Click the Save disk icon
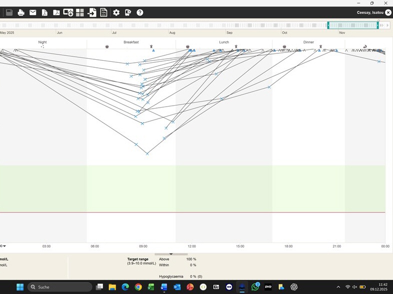 coord(9,12)
